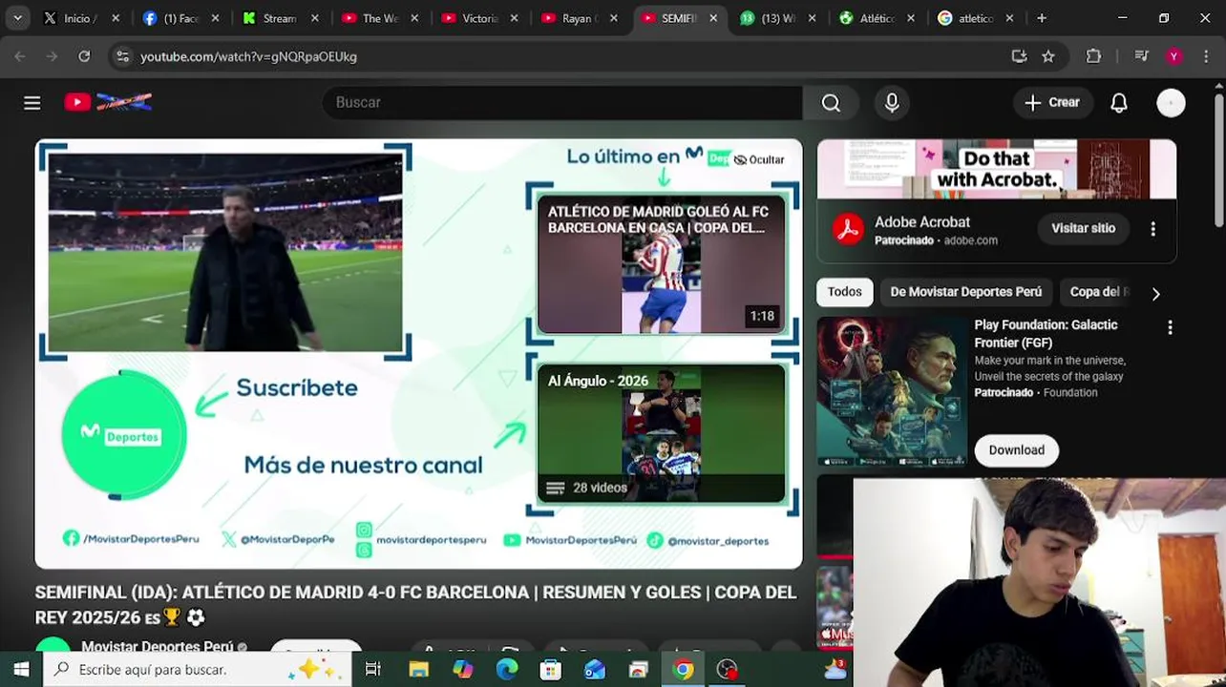
Task: Switch to the WhatsApp (13) tab
Action: [x=778, y=18]
